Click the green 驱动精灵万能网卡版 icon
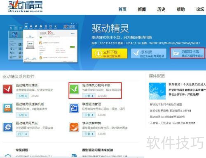This screenshot has width=206, height=158. [74, 89]
